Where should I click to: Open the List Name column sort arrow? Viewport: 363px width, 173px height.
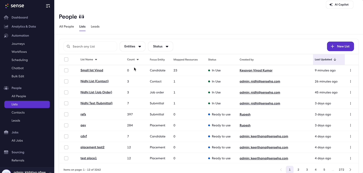point(96,60)
